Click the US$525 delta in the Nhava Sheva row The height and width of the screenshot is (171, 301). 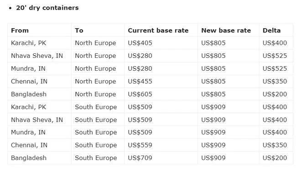(x=275, y=56)
